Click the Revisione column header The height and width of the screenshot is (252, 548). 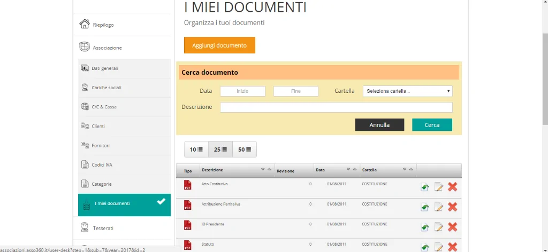coord(286,171)
